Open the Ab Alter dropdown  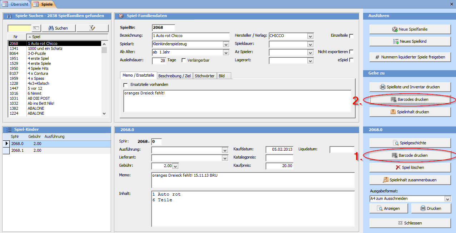click(226, 52)
